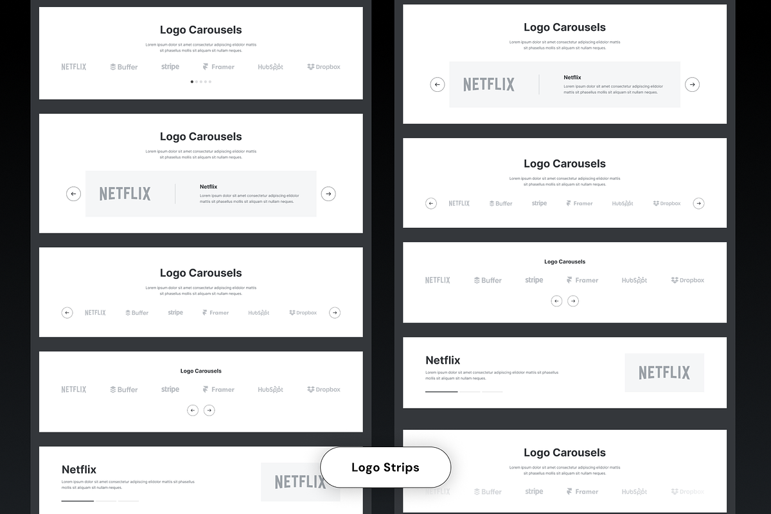Click the stripe logo in the right-column side-arrow logo row
The width and height of the screenshot is (771, 514).
pyautogui.click(x=539, y=204)
